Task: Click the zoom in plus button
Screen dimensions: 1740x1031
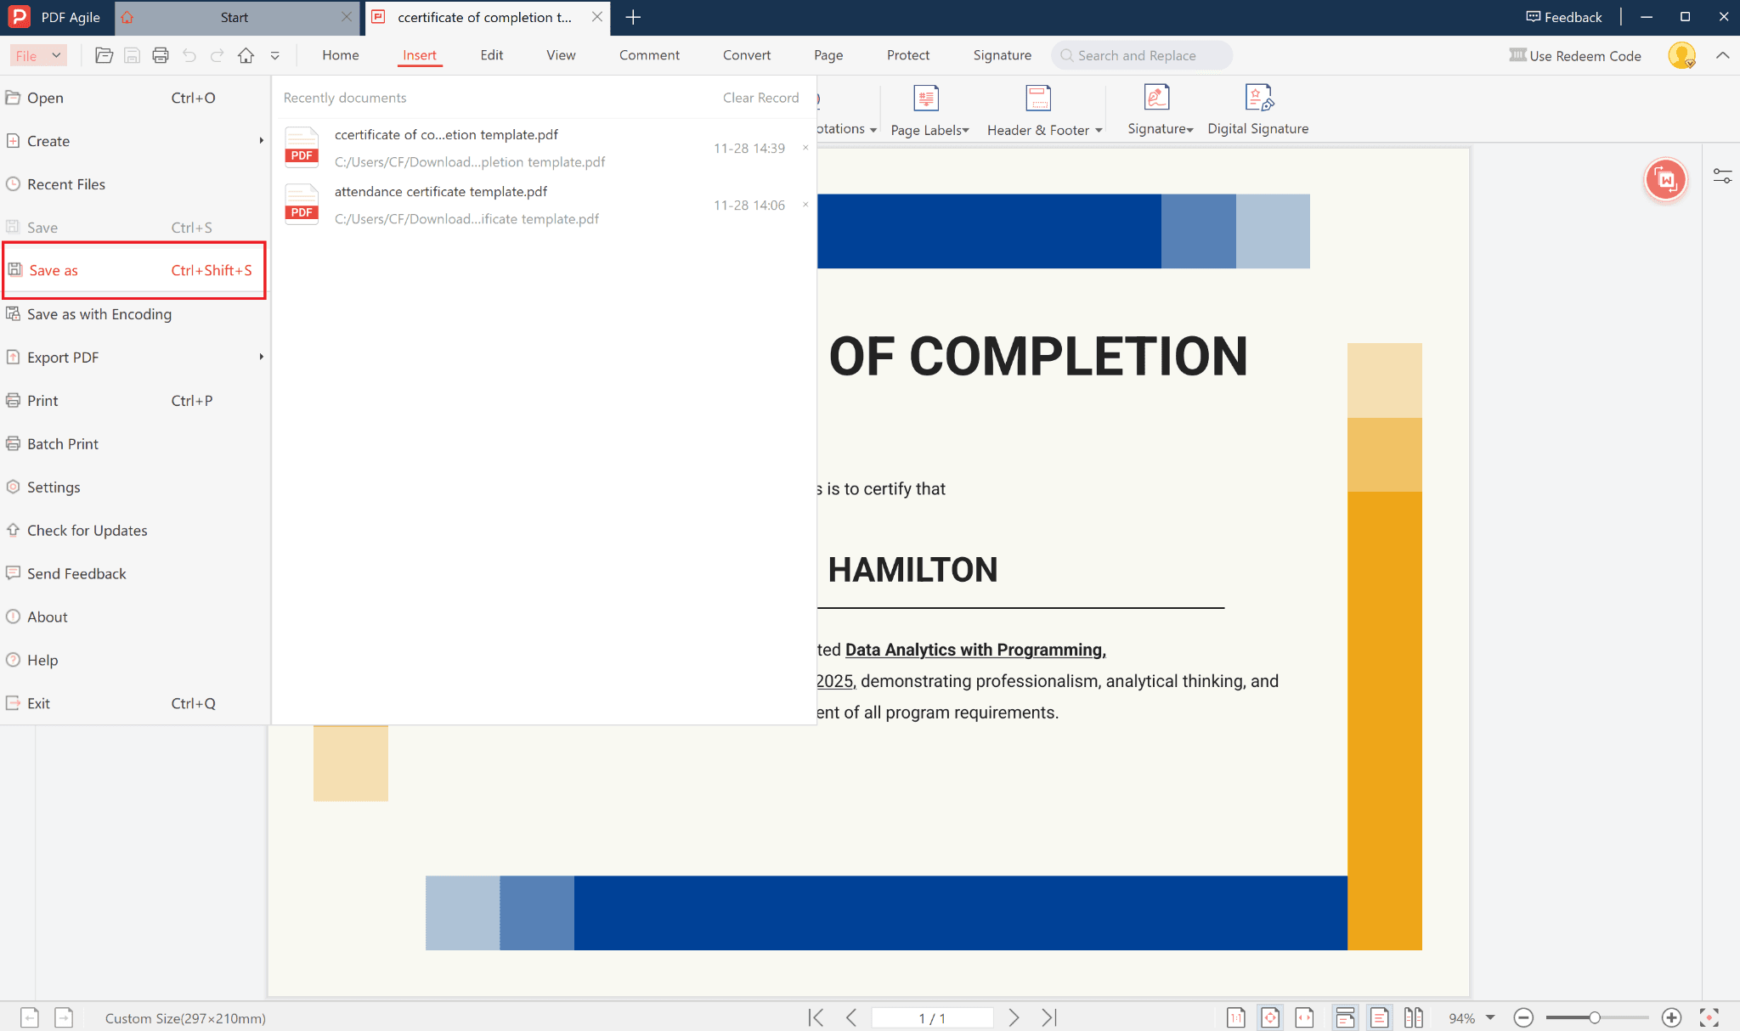Action: click(x=1671, y=1017)
